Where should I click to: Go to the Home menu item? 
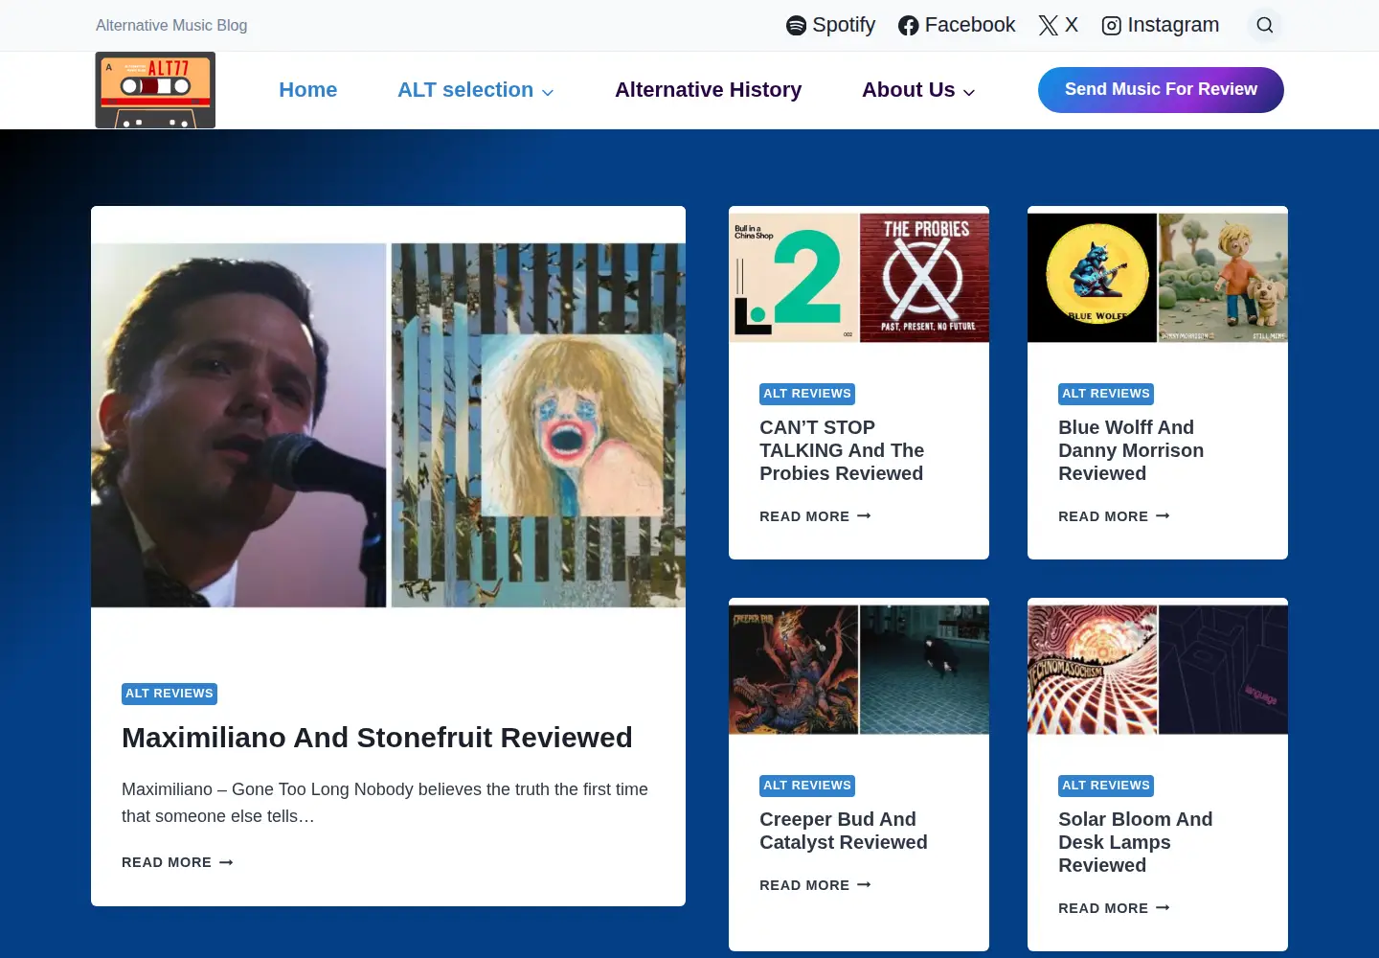[x=308, y=90]
